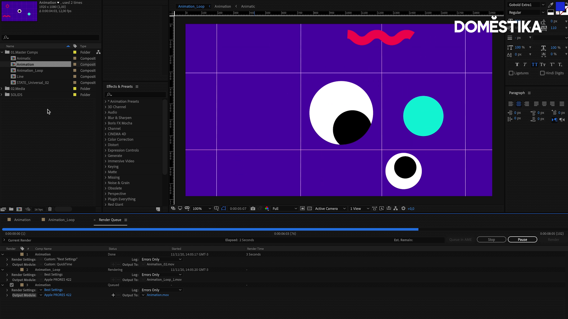Open the 1 View layout dropdown
This screenshot has width=568, height=319.
[360, 209]
